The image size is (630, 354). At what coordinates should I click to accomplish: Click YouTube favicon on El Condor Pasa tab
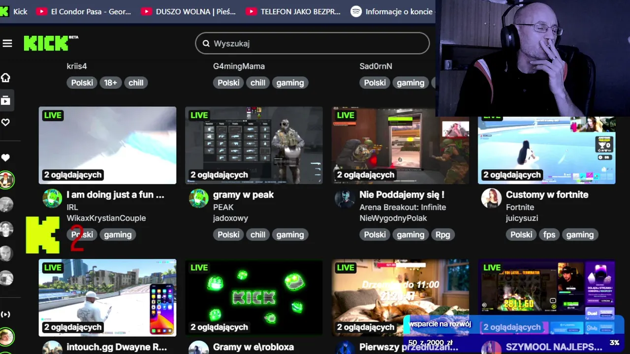(42, 11)
